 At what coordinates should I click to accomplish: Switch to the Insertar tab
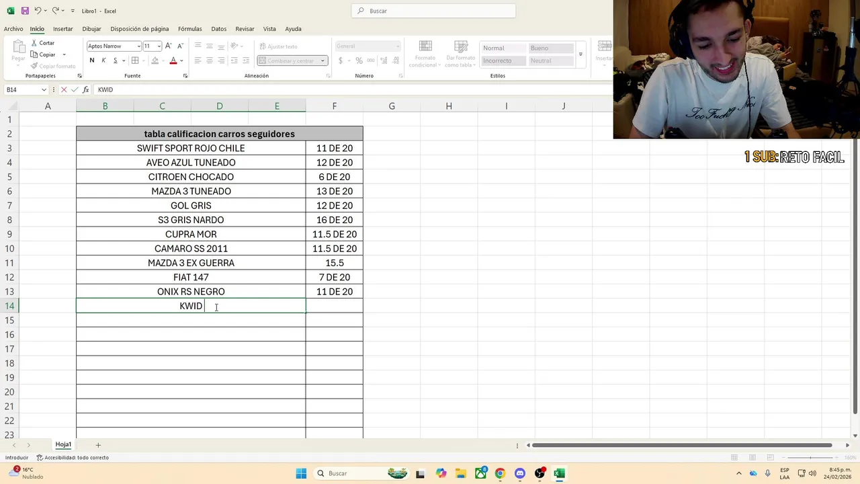tap(63, 29)
